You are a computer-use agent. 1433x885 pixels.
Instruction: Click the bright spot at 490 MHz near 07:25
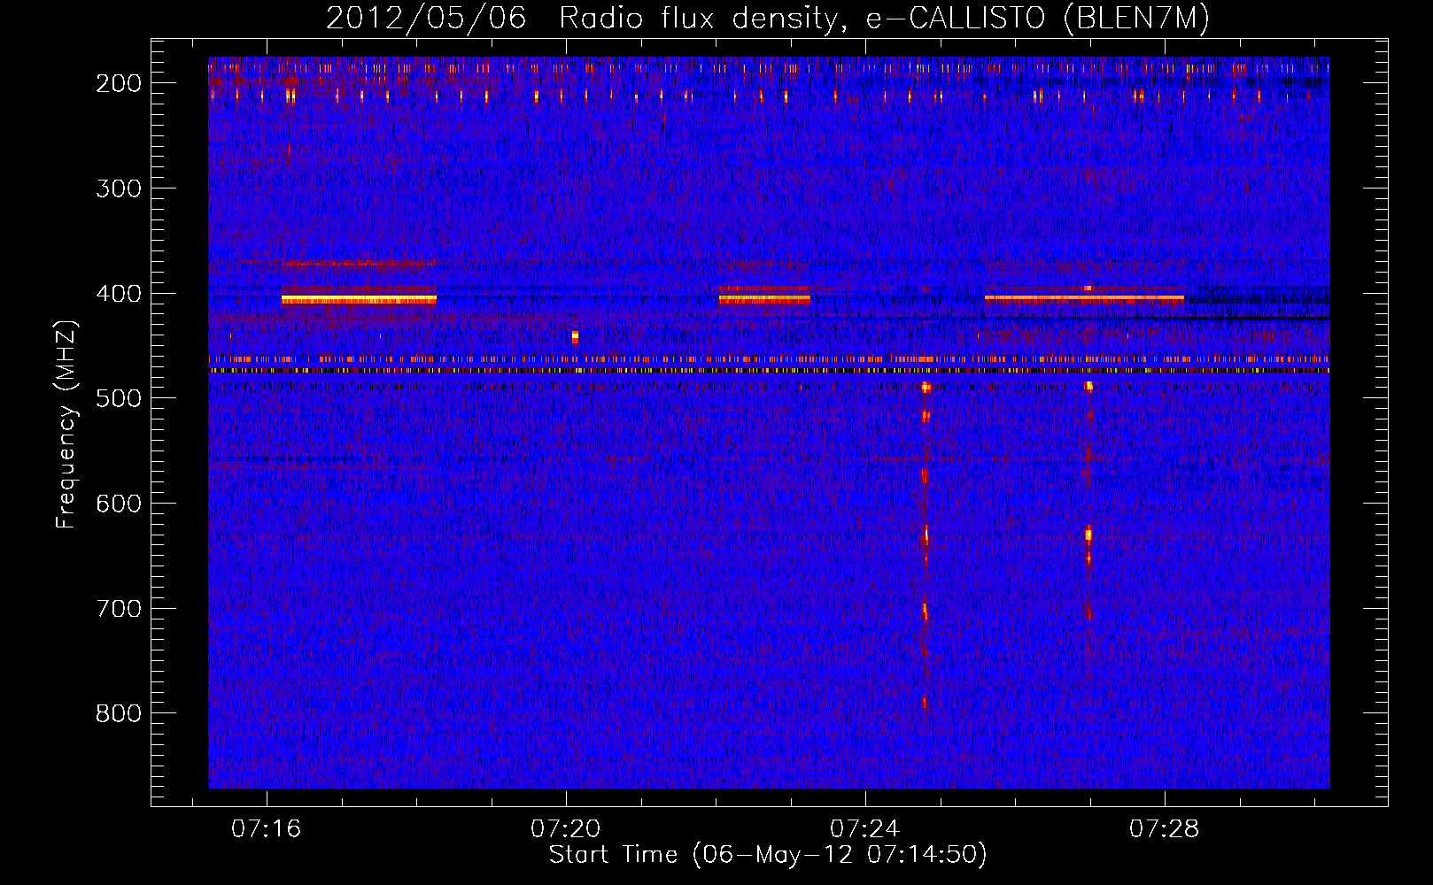click(926, 388)
